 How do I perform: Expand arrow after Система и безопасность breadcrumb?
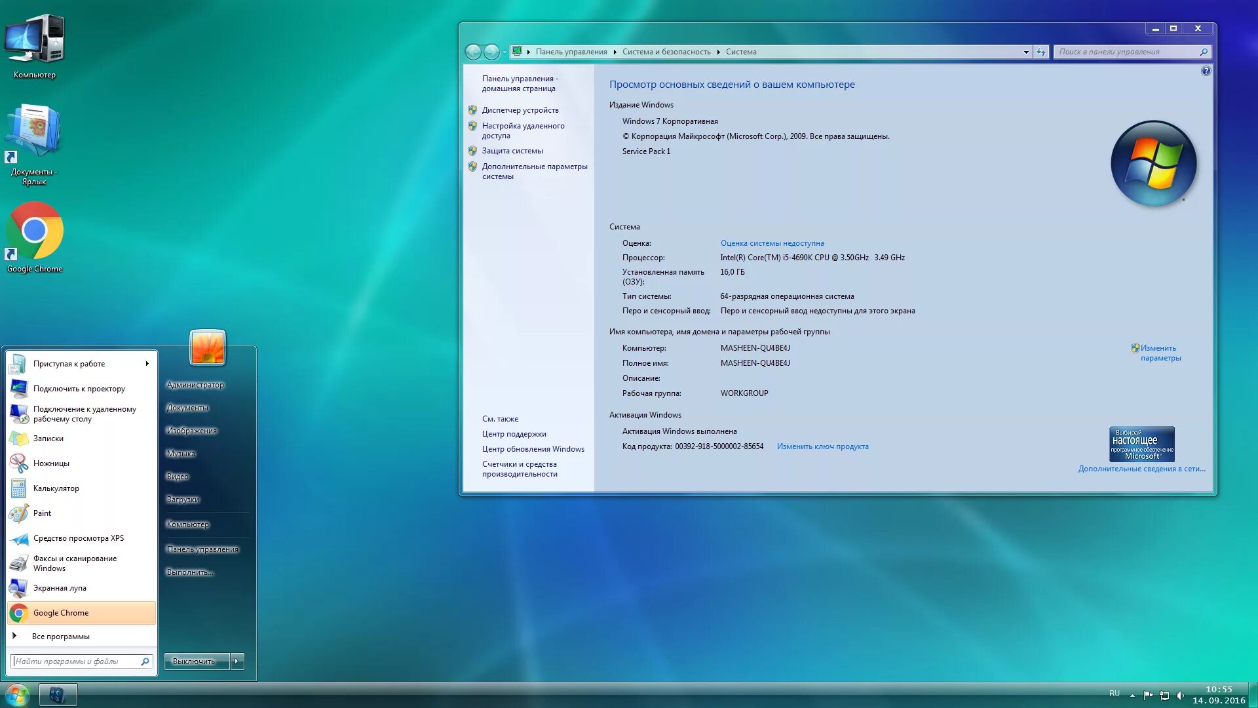coord(718,52)
